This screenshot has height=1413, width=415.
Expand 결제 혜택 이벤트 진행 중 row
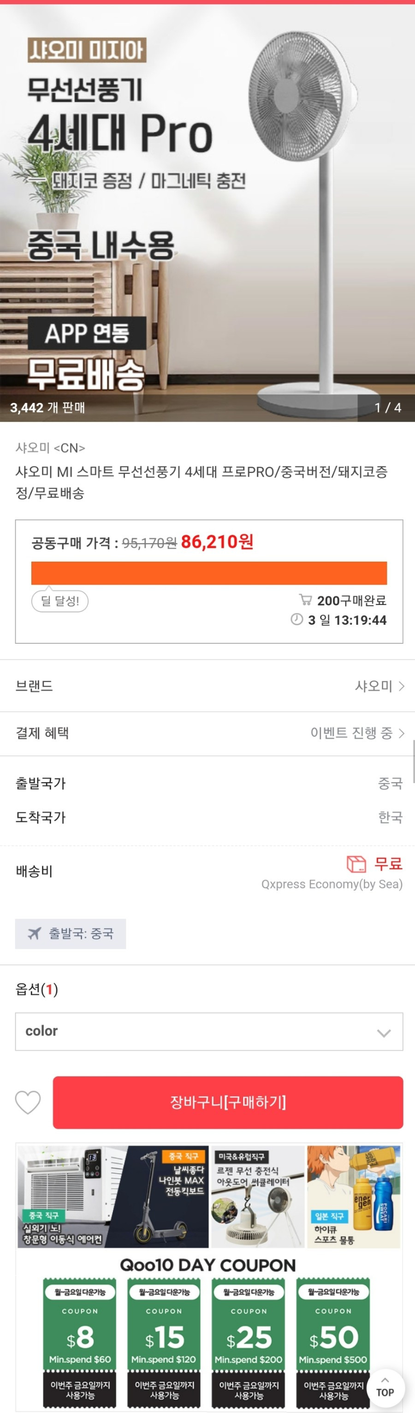coord(207,733)
